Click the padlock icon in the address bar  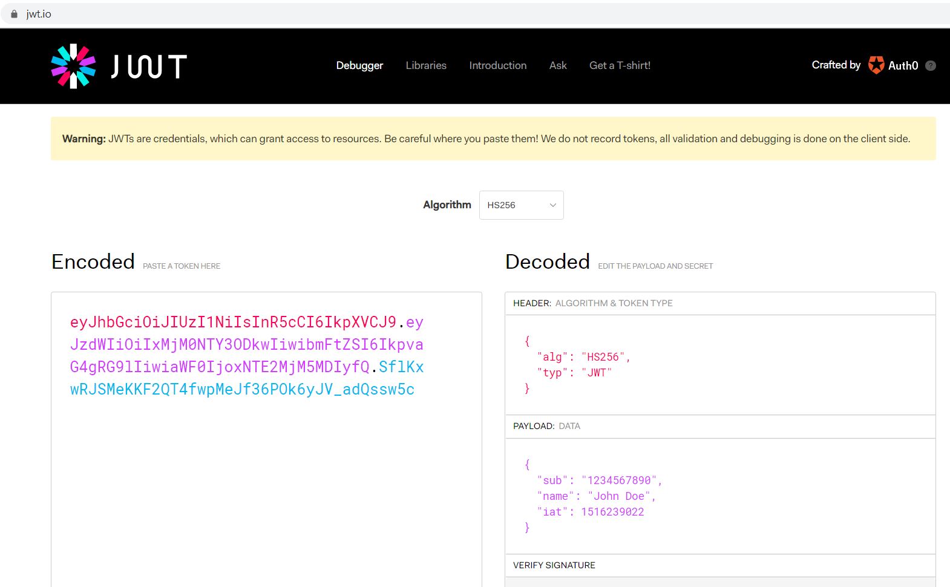pos(15,14)
